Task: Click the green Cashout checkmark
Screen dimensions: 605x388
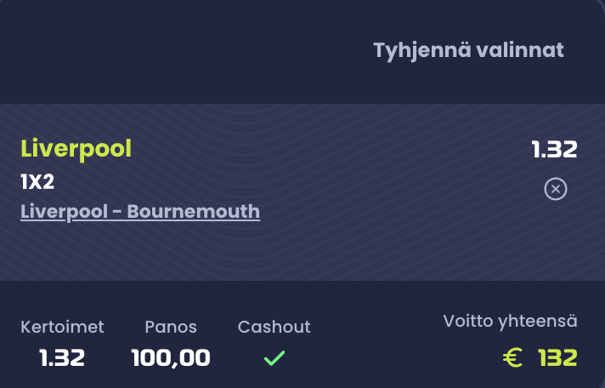Action: click(x=274, y=358)
